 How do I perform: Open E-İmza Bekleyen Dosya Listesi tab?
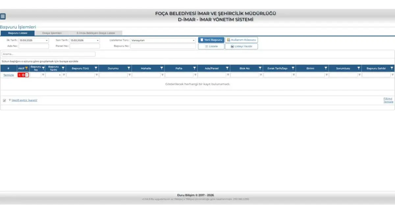tap(96, 33)
